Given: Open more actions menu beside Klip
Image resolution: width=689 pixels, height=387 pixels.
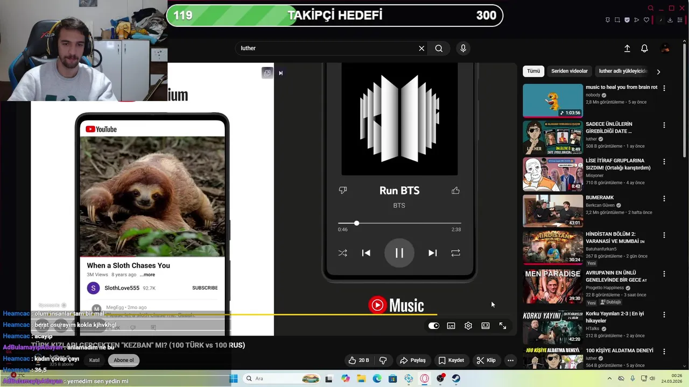Looking at the screenshot, I should [510, 360].
